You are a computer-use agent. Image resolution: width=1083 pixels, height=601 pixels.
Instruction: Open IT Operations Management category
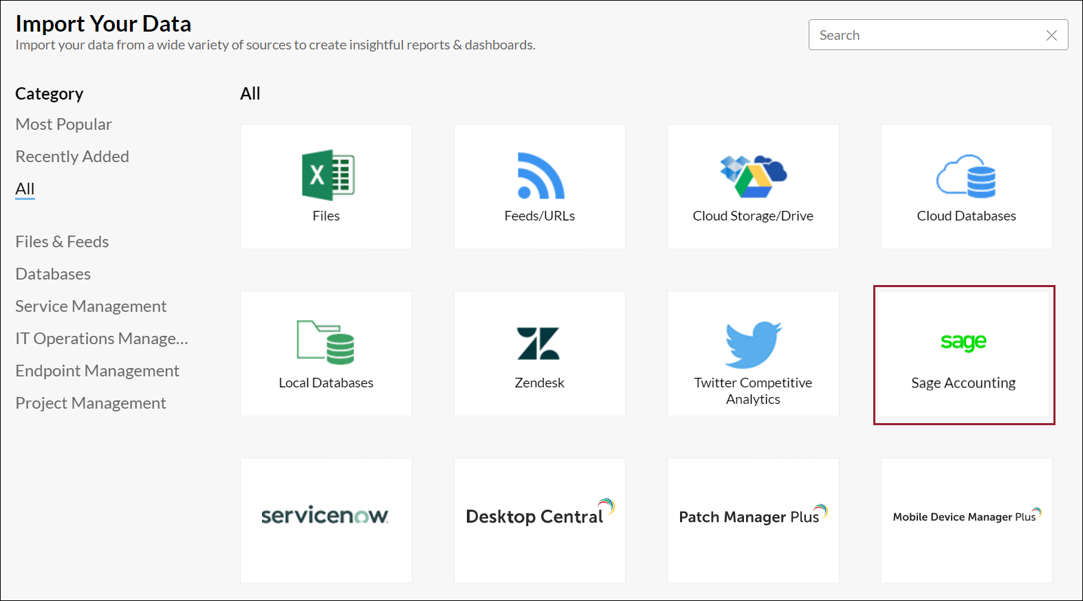click(102, 339)
